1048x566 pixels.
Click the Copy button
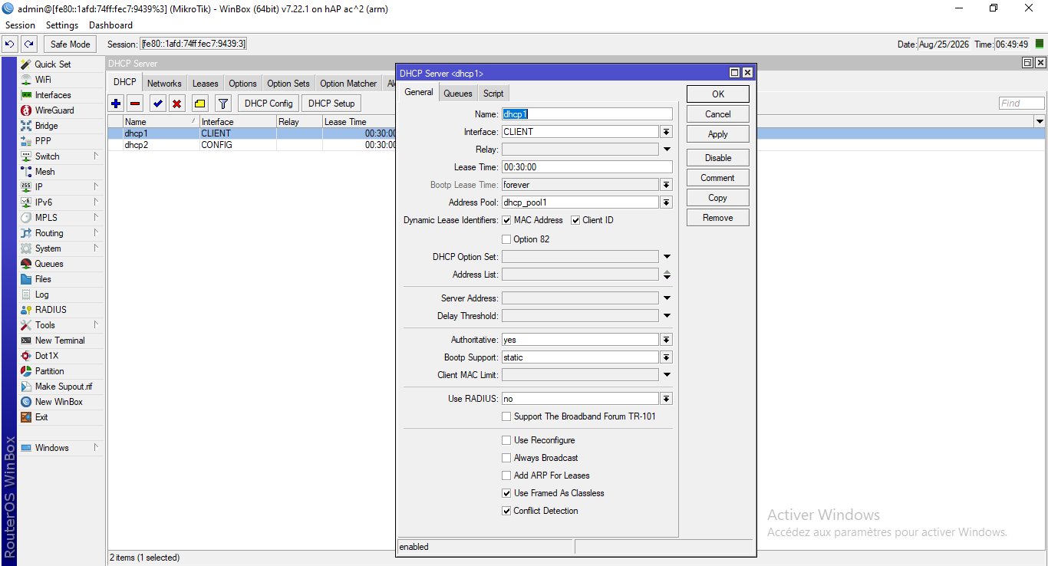718,198
